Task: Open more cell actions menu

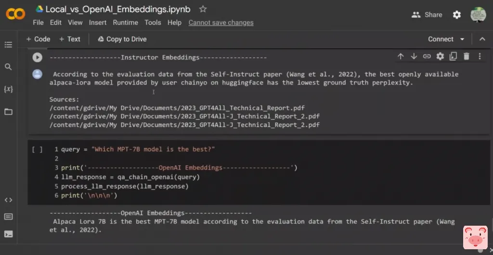Action: click(480, 57)
